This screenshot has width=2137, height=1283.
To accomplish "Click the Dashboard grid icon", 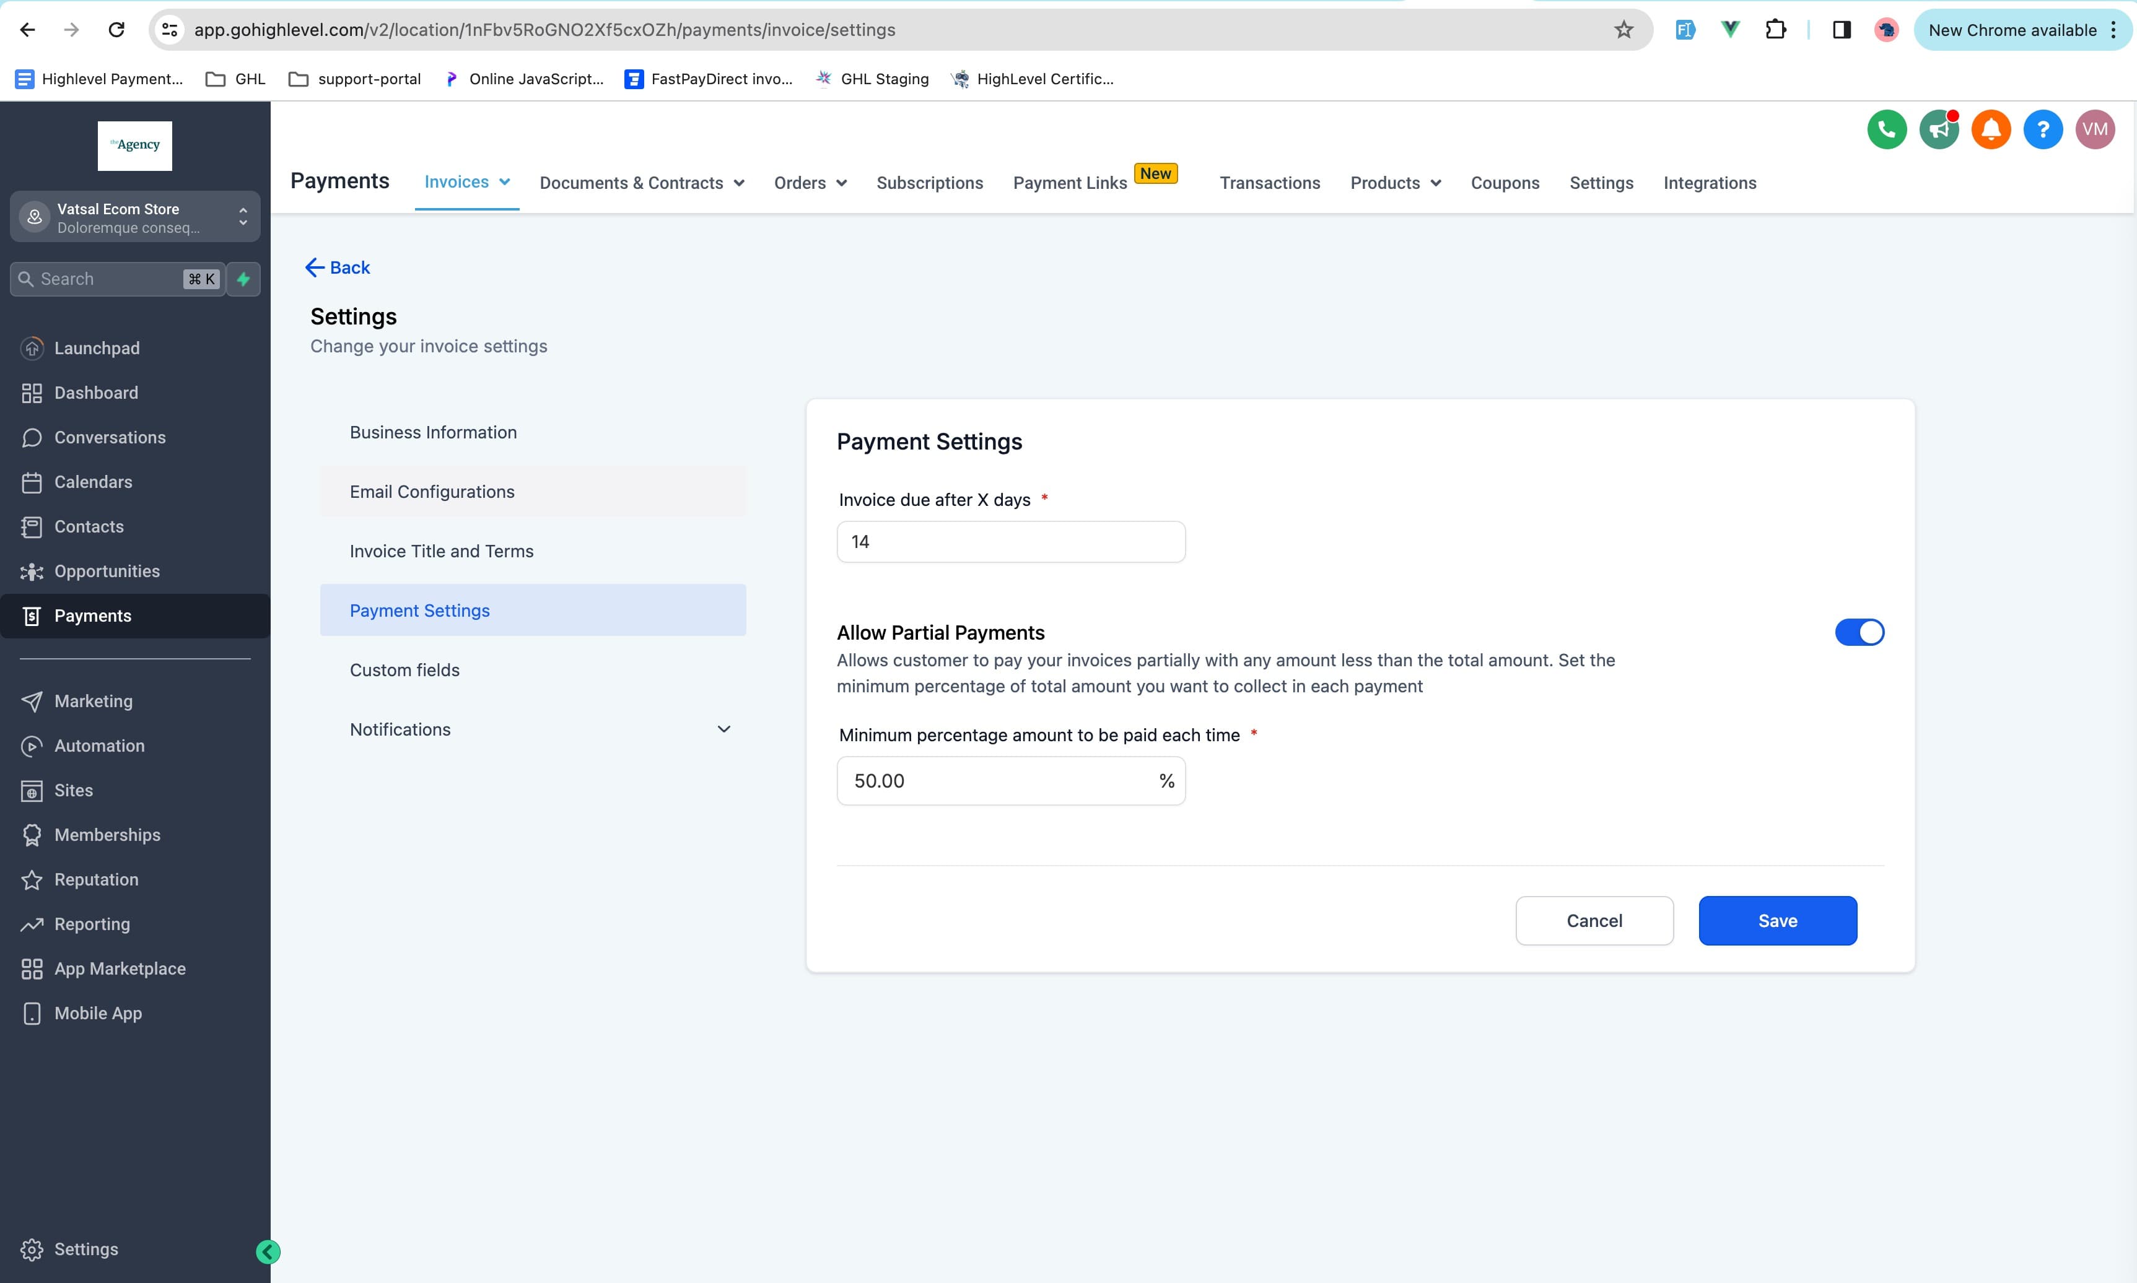I will coord(32,393).
